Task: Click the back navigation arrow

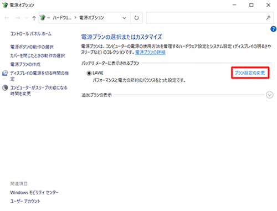Action: [x=7, y=18]
